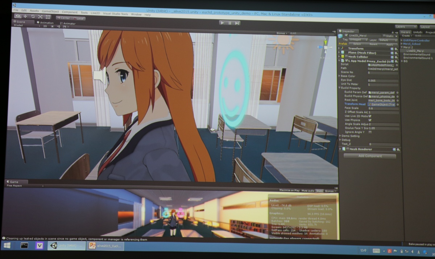Click the Live2D_Meryl cube object icon
Viewport: 435px width, 259px height.
tap(340, 36)
